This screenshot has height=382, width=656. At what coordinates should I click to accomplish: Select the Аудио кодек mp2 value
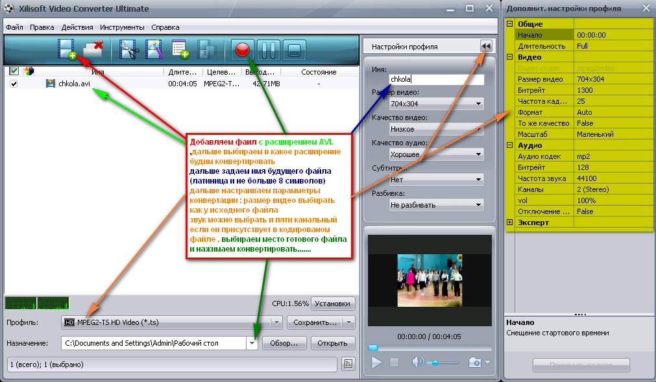[x=613, y=156]
